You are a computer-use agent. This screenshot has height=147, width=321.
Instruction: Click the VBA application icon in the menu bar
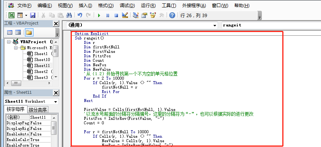11,5
